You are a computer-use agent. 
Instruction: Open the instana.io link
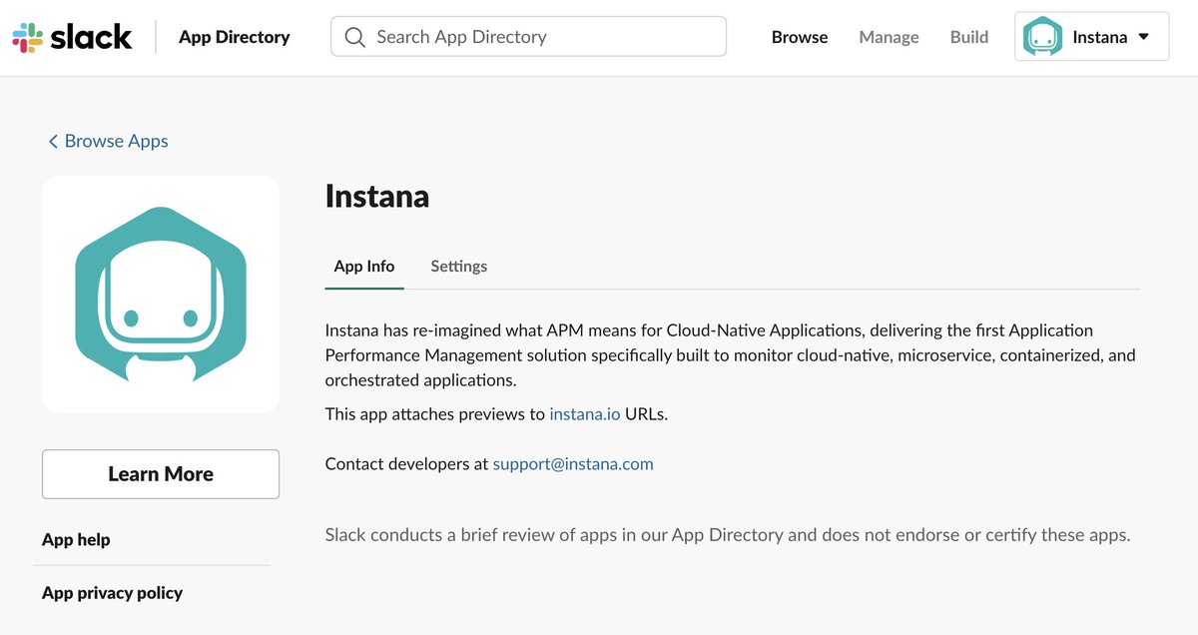coord(584,413)
